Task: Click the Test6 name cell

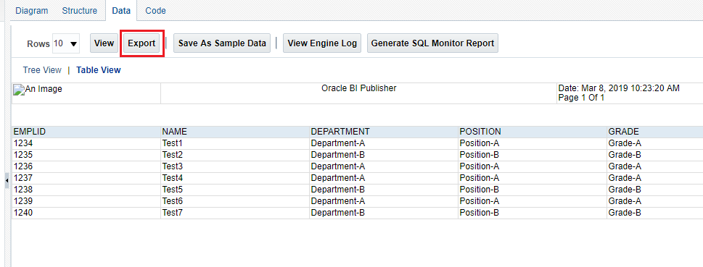Action: click(235, 201)
